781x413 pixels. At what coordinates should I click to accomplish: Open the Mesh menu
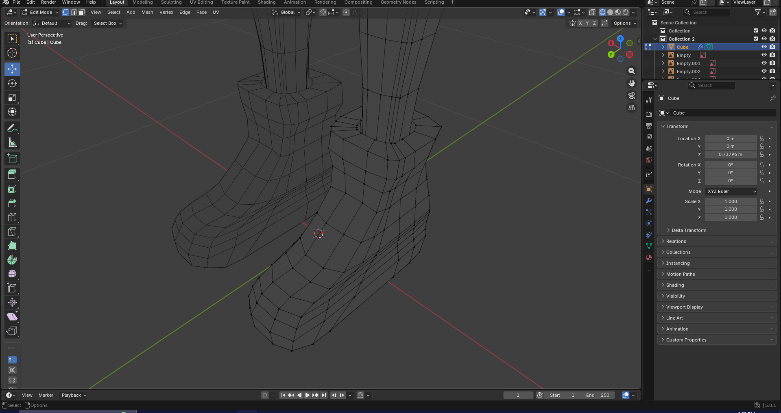click(x=147, y=12)
